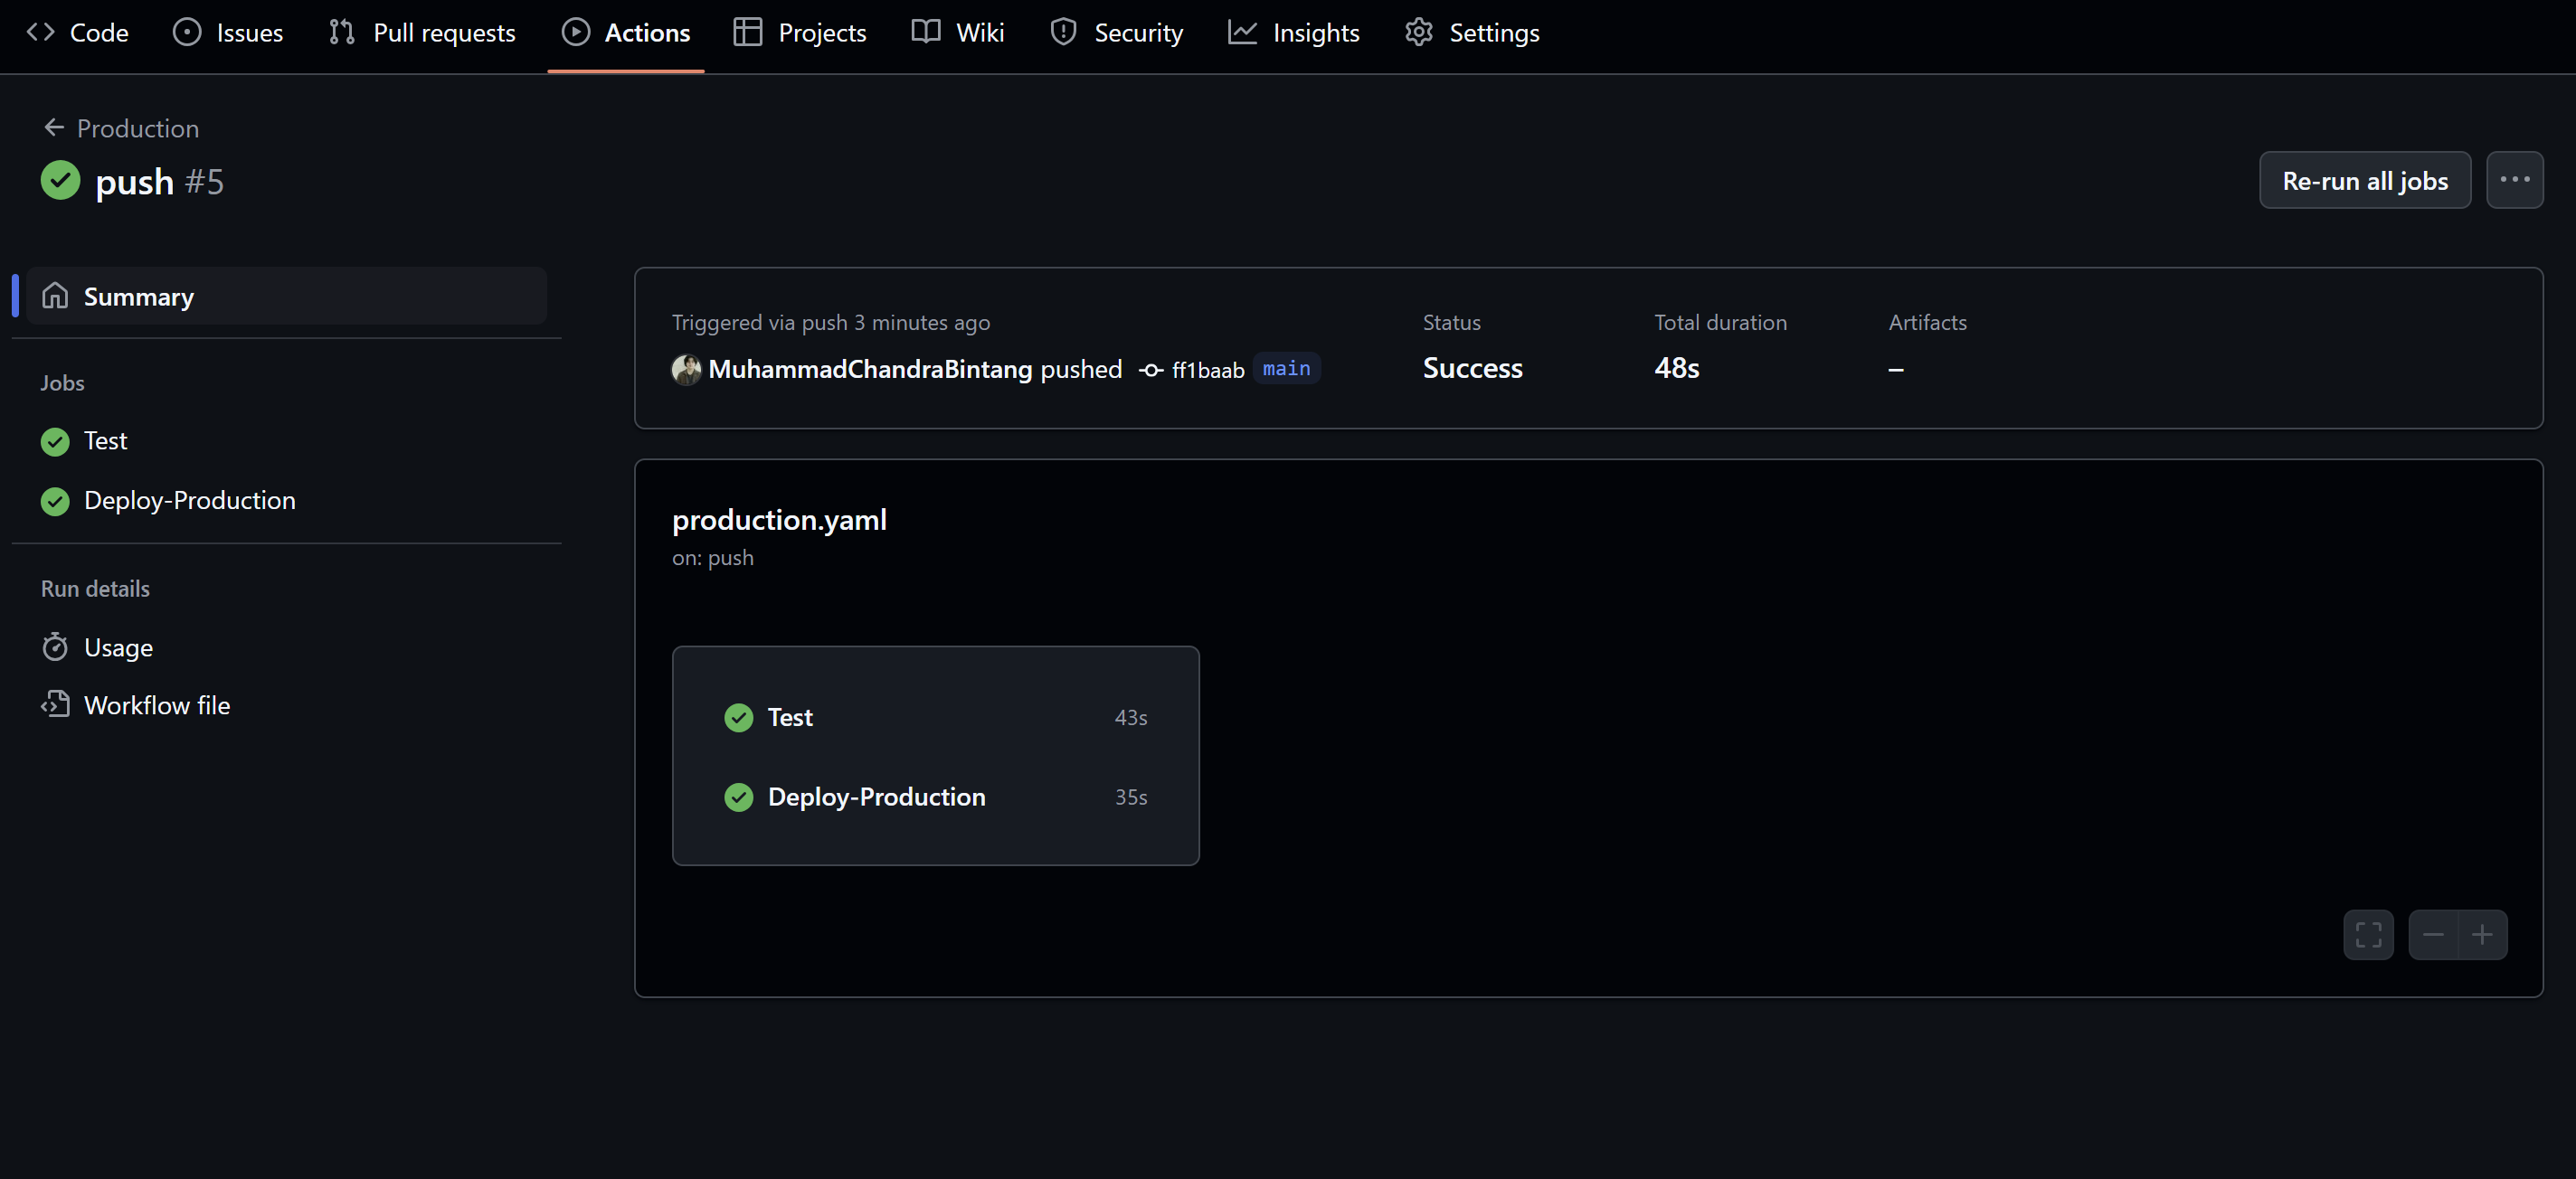The width and height of the screenshot is (2576, 1179).
Task: Open the Pull requests tab
Action: [x=422, y=32]
